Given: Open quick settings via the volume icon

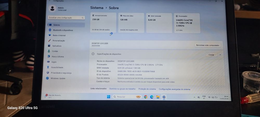Looking at the screenshot, I should click(212, 97).
